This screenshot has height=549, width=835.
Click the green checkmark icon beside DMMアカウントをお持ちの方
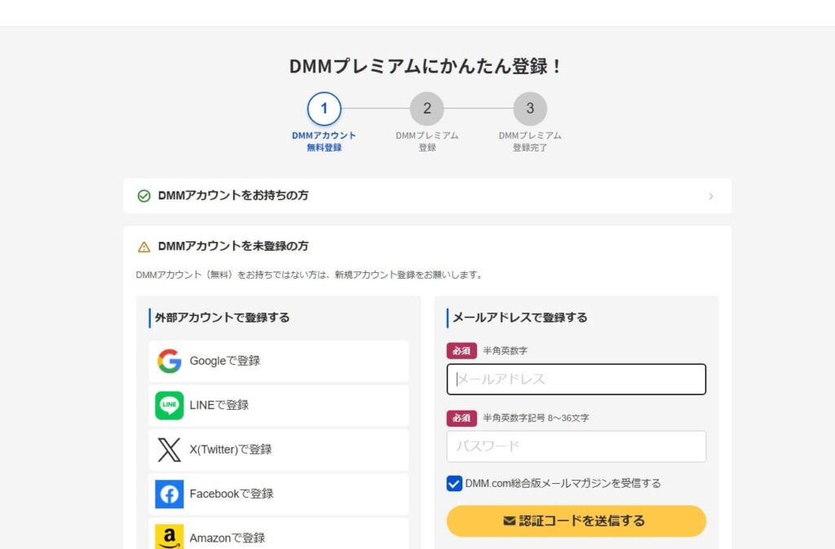(x=144, y=195)
